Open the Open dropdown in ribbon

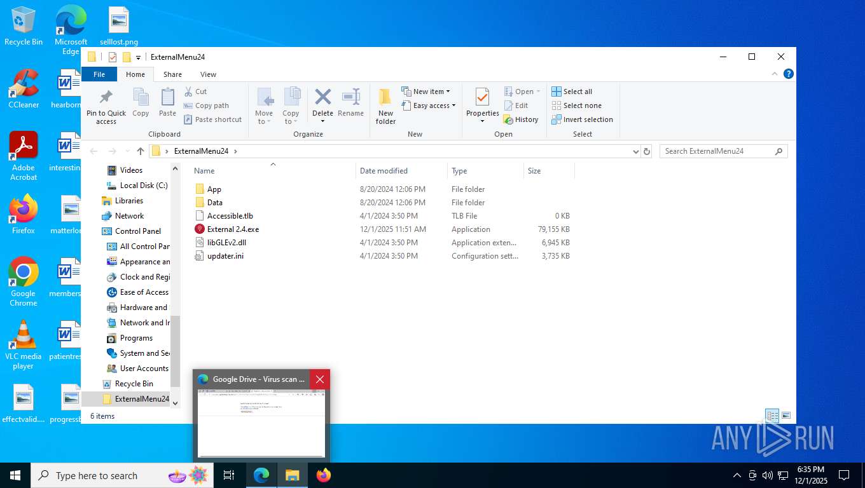(522, 91)
